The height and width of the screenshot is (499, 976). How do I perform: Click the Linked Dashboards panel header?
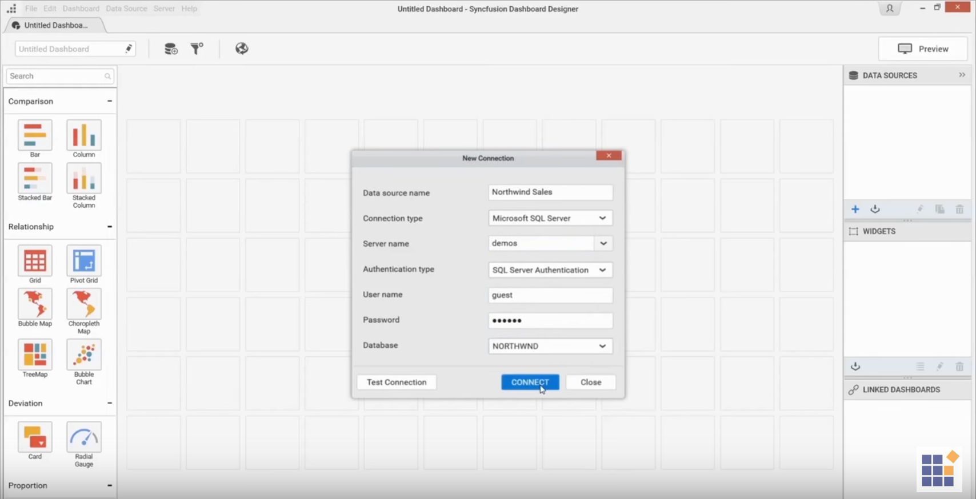[x=907, y=389]
